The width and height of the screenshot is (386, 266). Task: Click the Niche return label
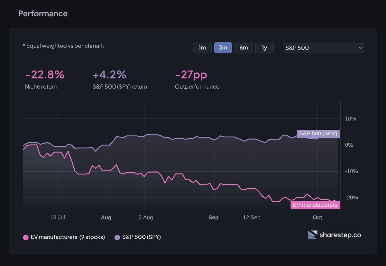(41, 87)
